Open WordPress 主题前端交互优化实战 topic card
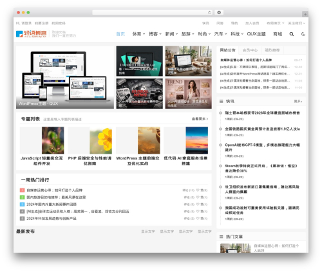Viewport: 322px width, 272px height. [x=138, y=146]
